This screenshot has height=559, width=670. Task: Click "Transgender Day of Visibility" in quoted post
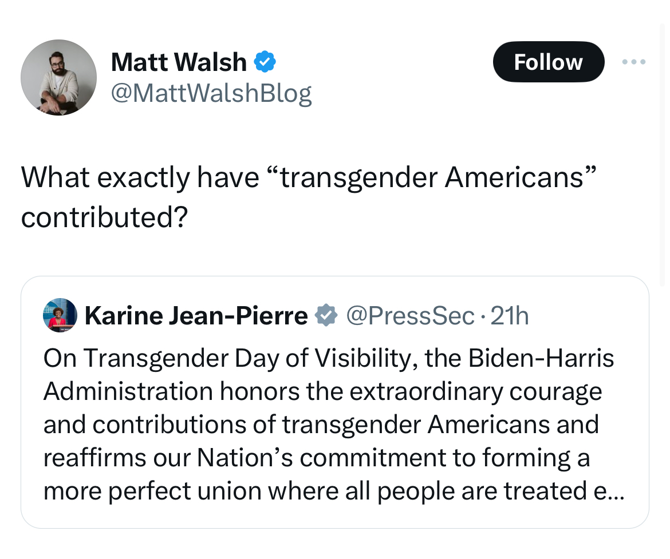click(x=245, y=359)
